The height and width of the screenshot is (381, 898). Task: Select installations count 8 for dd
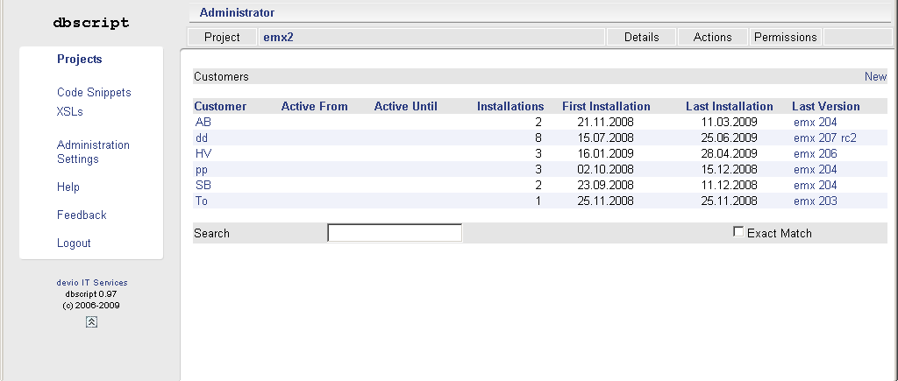pyautogui.click(x=538, y=138)
